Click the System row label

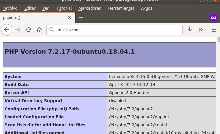pos(13,77)
